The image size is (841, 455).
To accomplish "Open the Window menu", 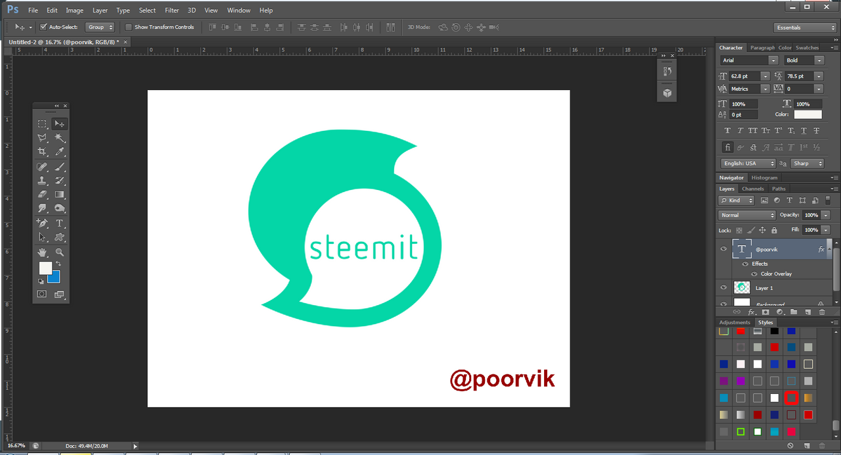I will [239, 11].
